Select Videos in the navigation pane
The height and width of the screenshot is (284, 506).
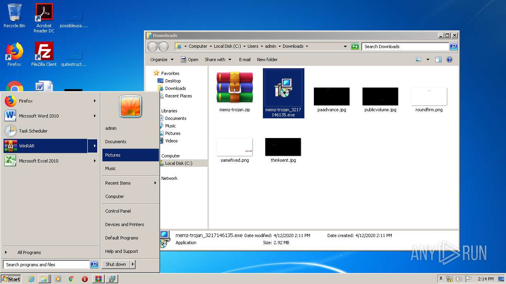(171, 141)
